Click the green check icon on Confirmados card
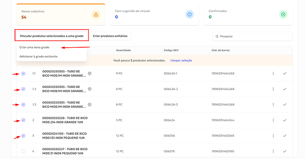 click(283, 14)
